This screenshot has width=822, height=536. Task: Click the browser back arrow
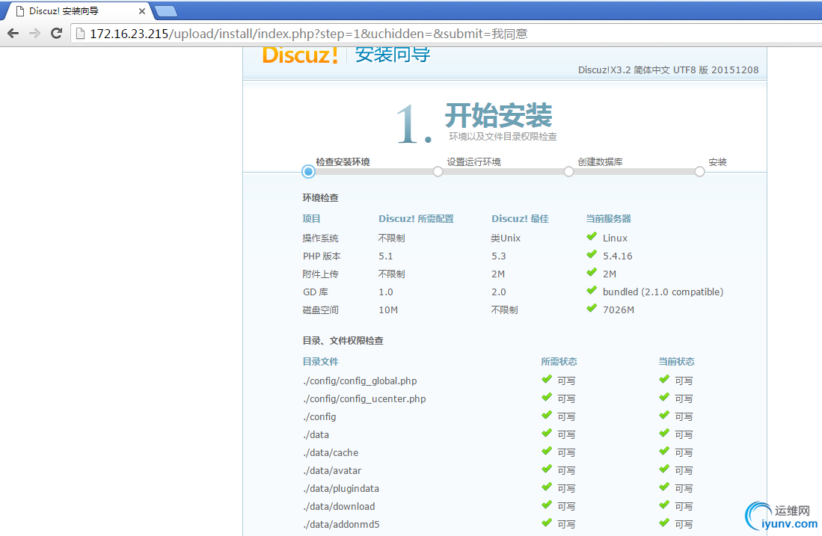(13, 34)
